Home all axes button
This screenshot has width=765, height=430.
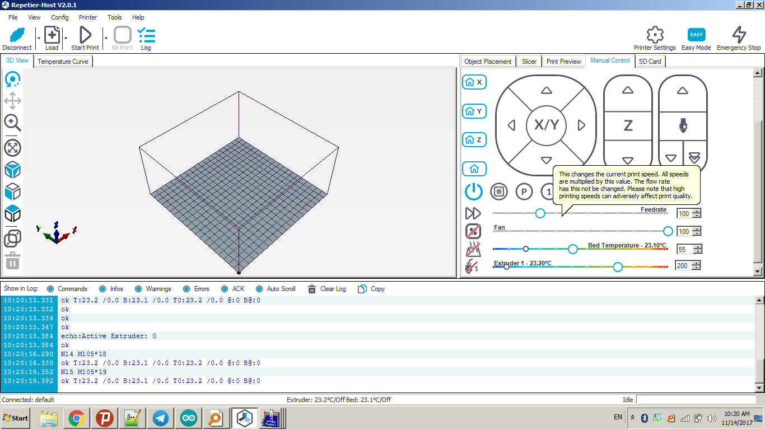pos(474,169)
